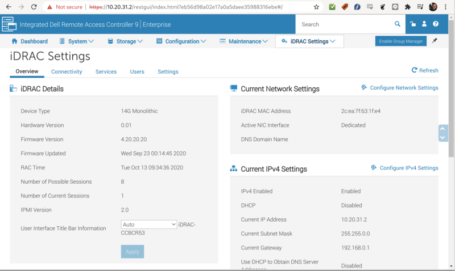Click the orange tag extension icon
The image size is (455, 271).
pos(345,7)
